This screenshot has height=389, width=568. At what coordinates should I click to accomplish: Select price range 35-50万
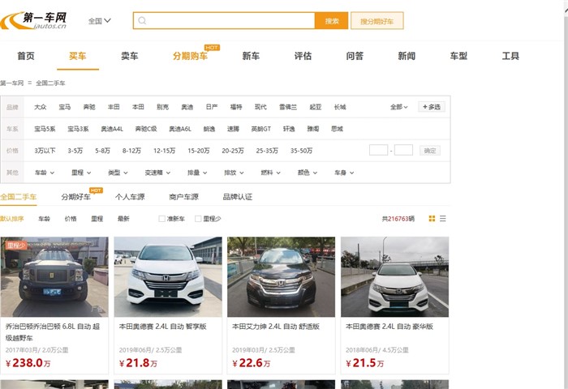(x=301, y=151)
